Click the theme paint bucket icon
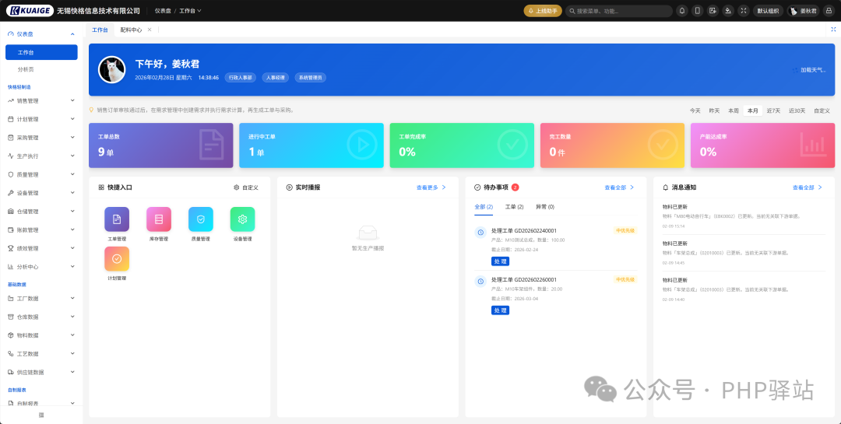The height and width of the screenshot is (424, 841). (728, 11)
